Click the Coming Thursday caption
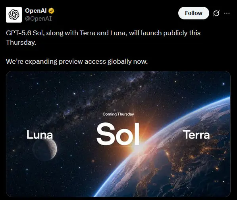This screenshot has height=200, width=237. tap(118, 114)
